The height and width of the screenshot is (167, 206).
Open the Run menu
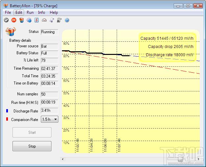(x=30, y=12)
